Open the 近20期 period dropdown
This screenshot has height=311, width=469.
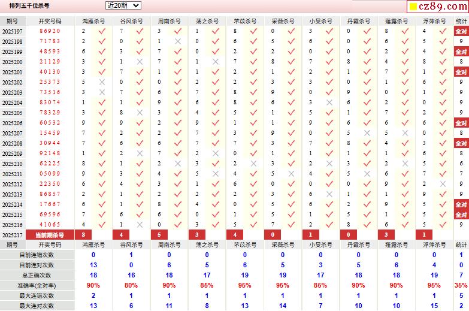[x=123, y=5]
